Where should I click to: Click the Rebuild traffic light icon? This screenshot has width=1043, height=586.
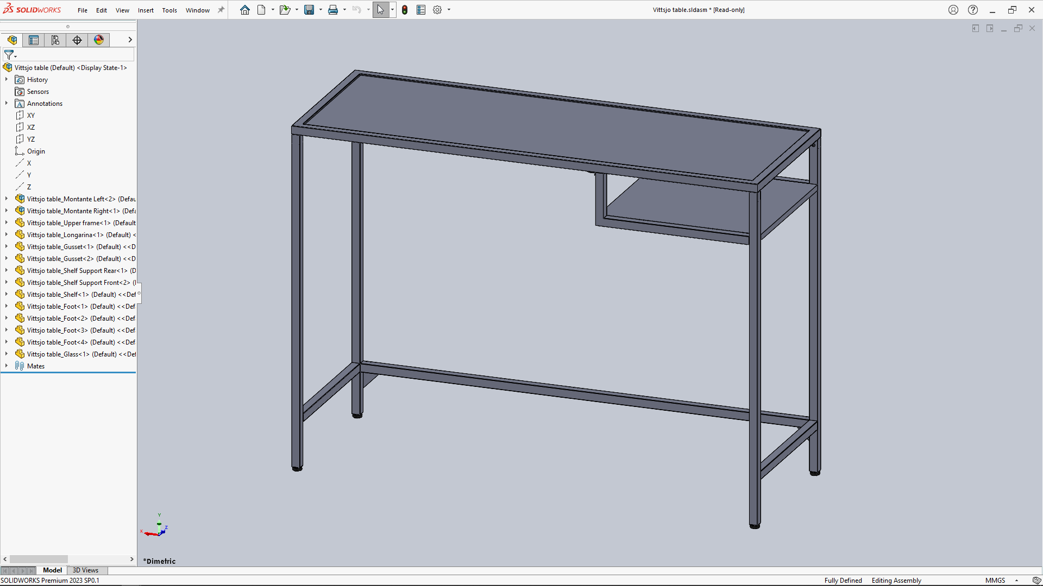tap(405, 10)
